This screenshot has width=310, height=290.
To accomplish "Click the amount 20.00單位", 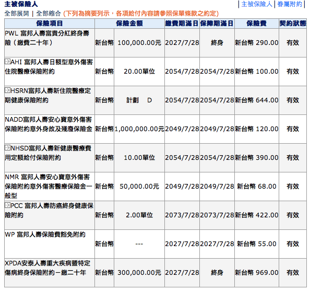I will tap(139, 72).
